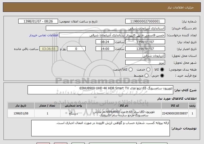Click the دستگاه unit cell
Screen dimensions: 204x144
pos(73,113)
